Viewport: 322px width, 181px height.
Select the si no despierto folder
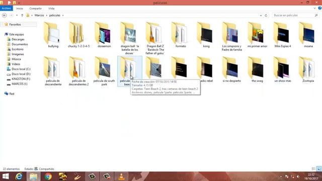point(231,70)
